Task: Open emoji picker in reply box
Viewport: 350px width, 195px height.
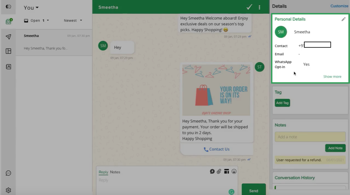Action: click(x=234, y=171)
